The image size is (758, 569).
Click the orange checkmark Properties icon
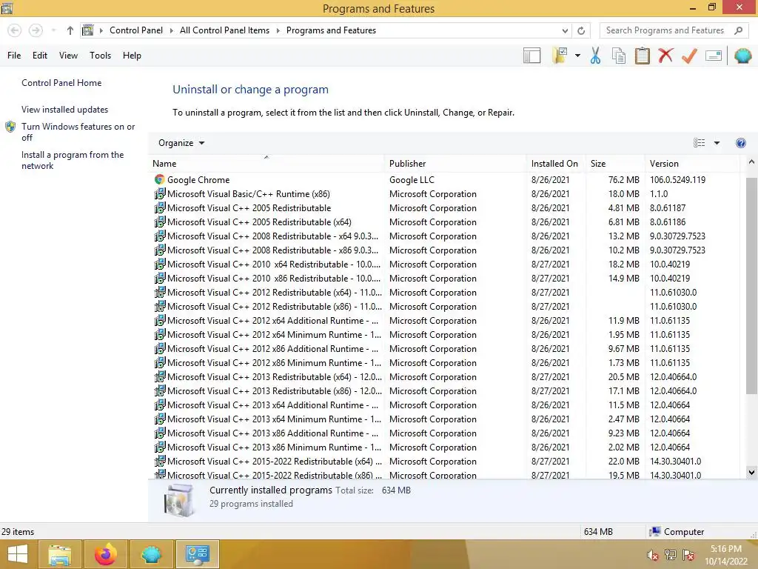tap(689, 56)
